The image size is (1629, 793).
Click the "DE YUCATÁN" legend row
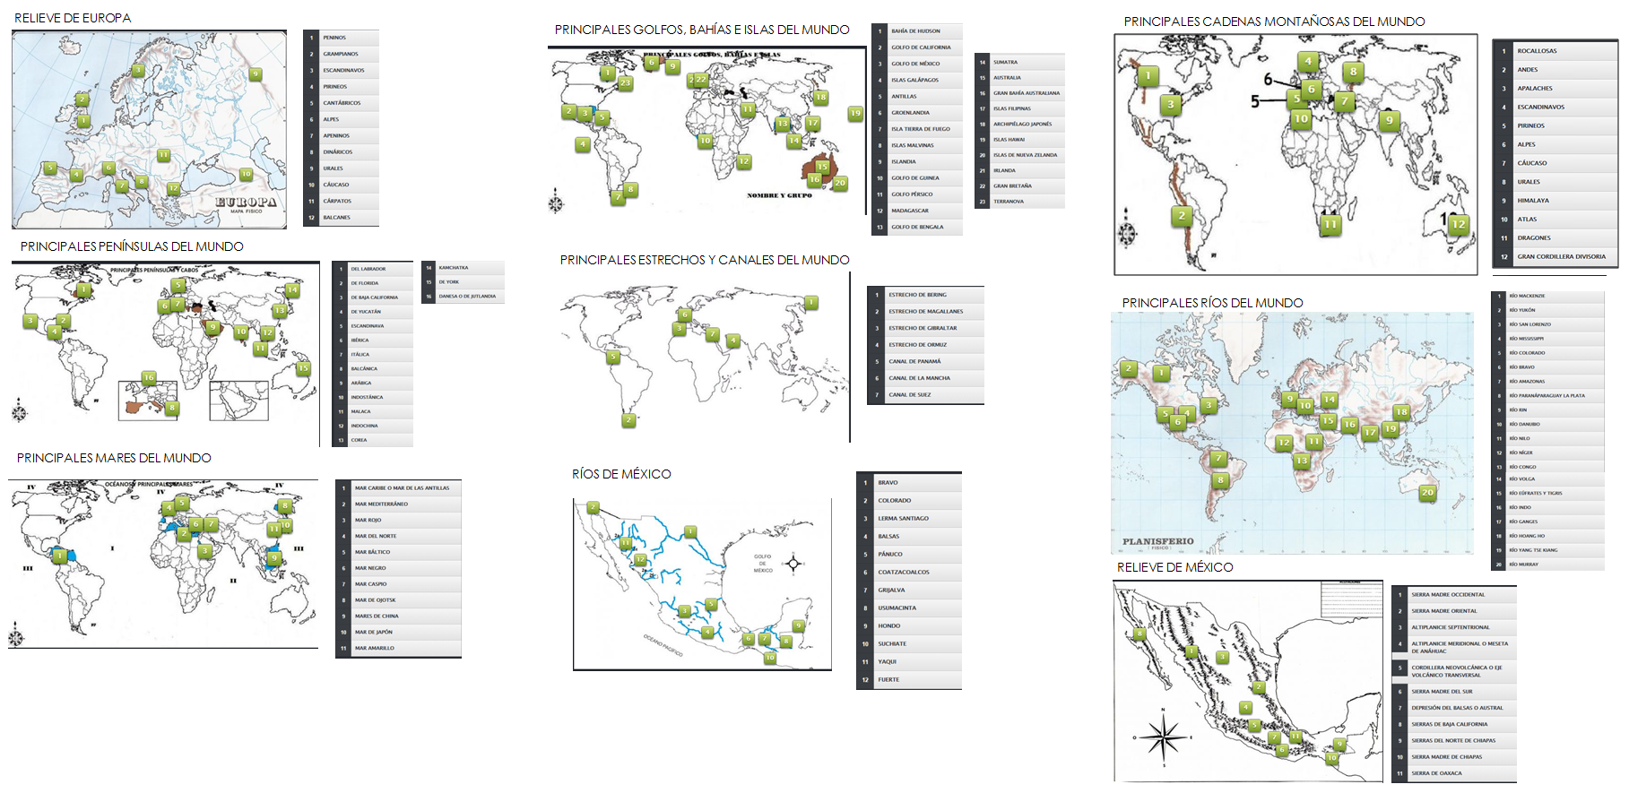[x=373, y=312]
